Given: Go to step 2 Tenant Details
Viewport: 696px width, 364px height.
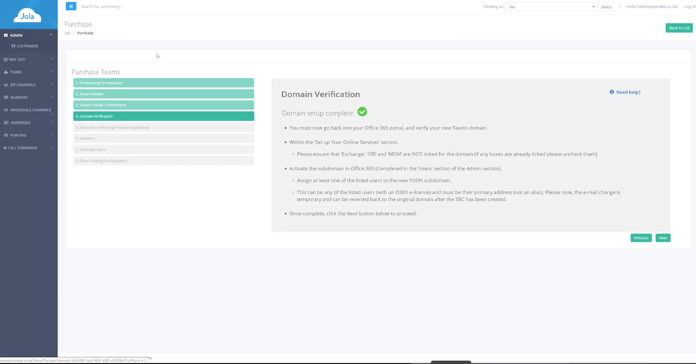Looking at the screenshot, I should pos(164,94).
